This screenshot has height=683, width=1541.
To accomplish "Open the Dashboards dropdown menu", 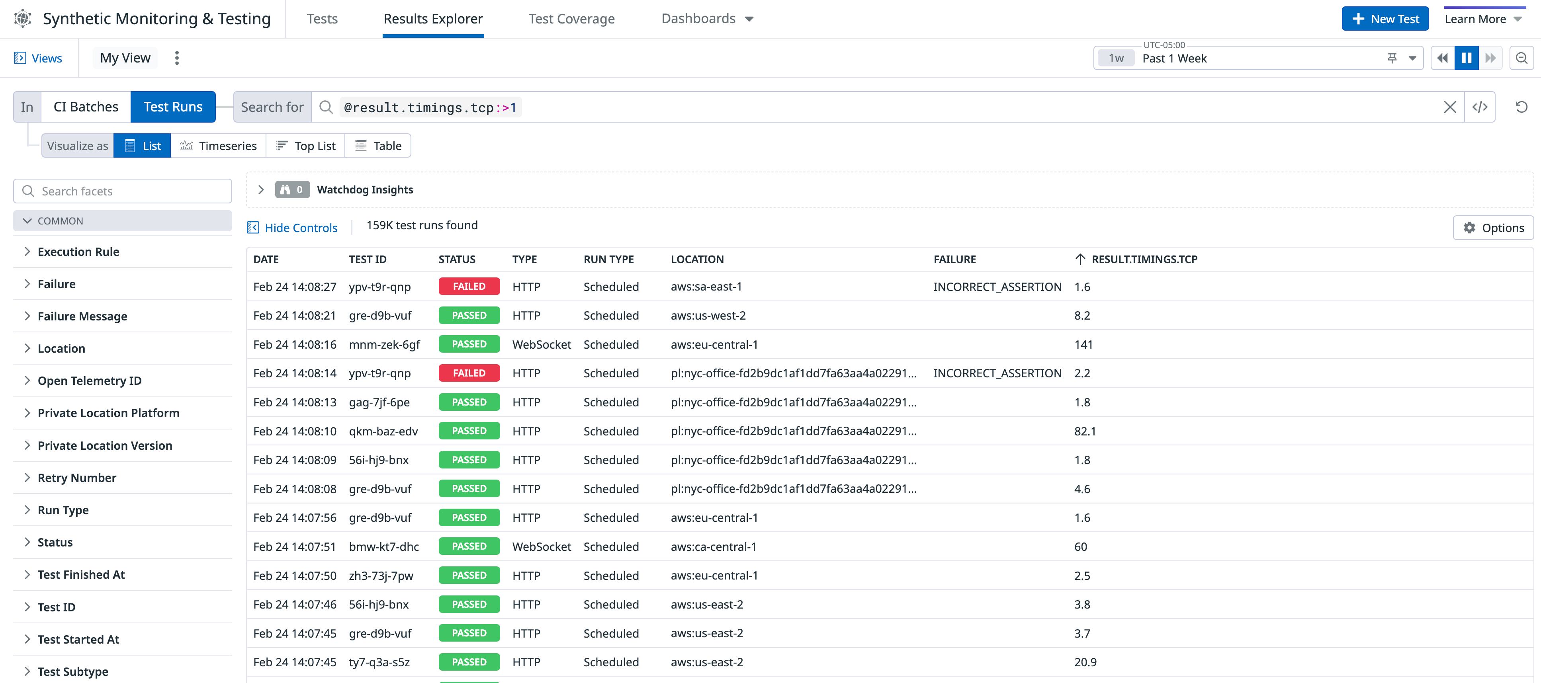I will pyautogui.click(x=707, y=19).
